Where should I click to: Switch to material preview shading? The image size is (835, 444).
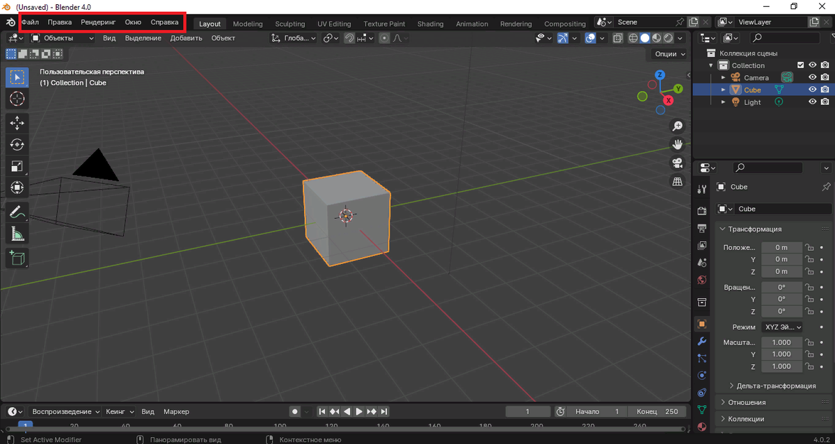point(657,38)
